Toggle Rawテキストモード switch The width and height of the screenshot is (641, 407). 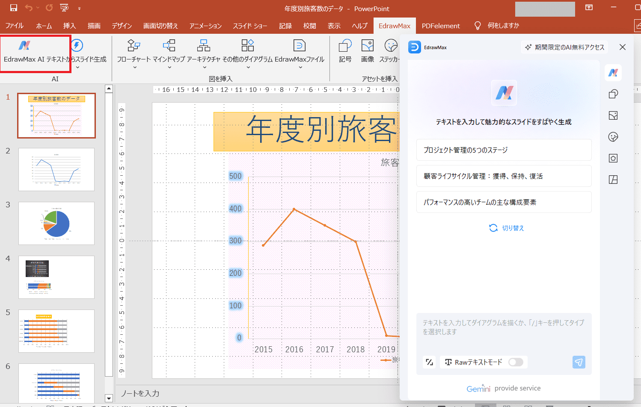pyautogui.click(x=516, y=362)
